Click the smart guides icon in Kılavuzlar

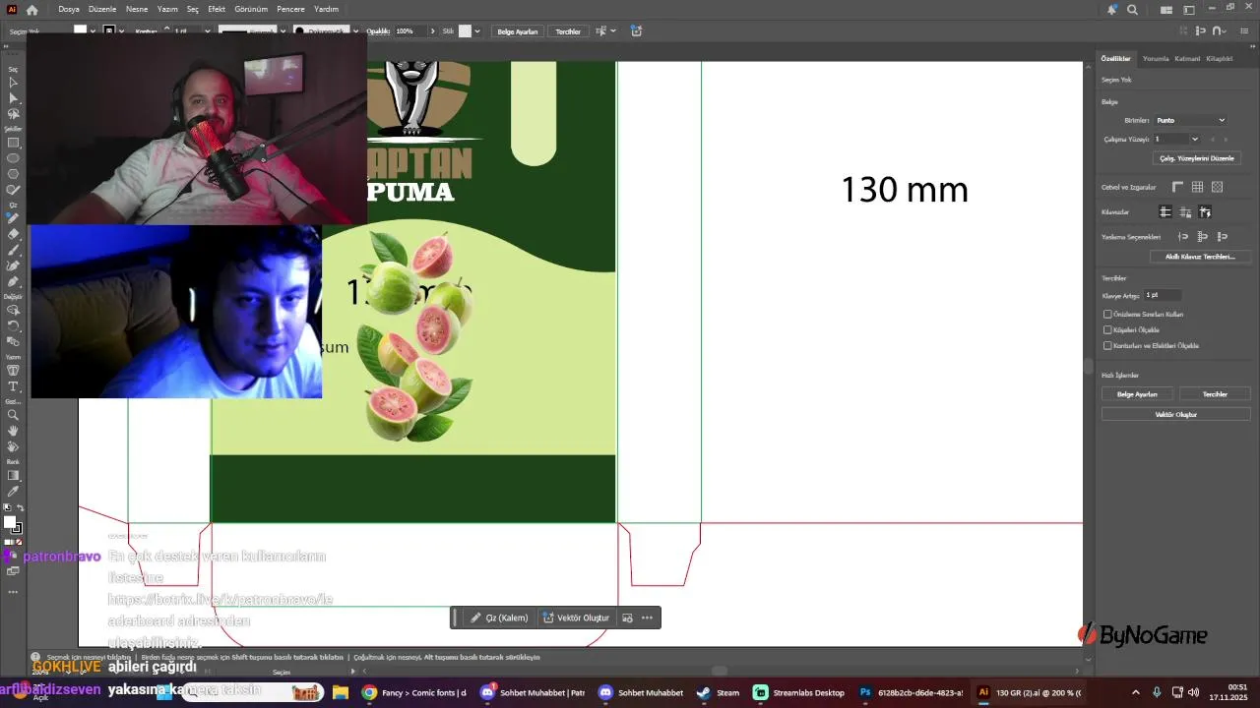pyautogui.click(x=1205, y=212)
